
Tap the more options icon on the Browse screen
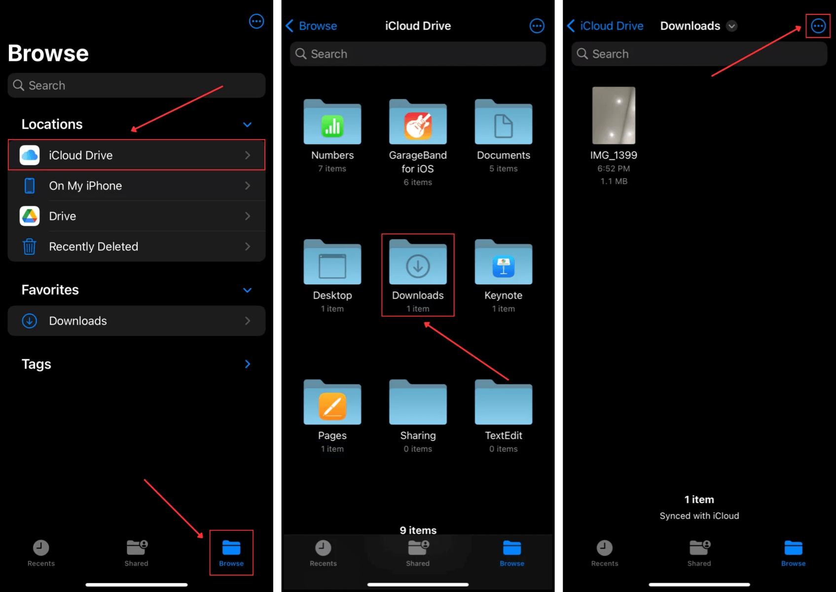256,21
